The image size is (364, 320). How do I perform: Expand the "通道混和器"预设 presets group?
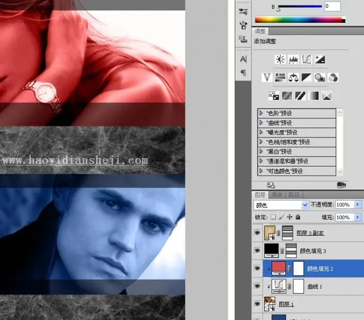[261, 161]
